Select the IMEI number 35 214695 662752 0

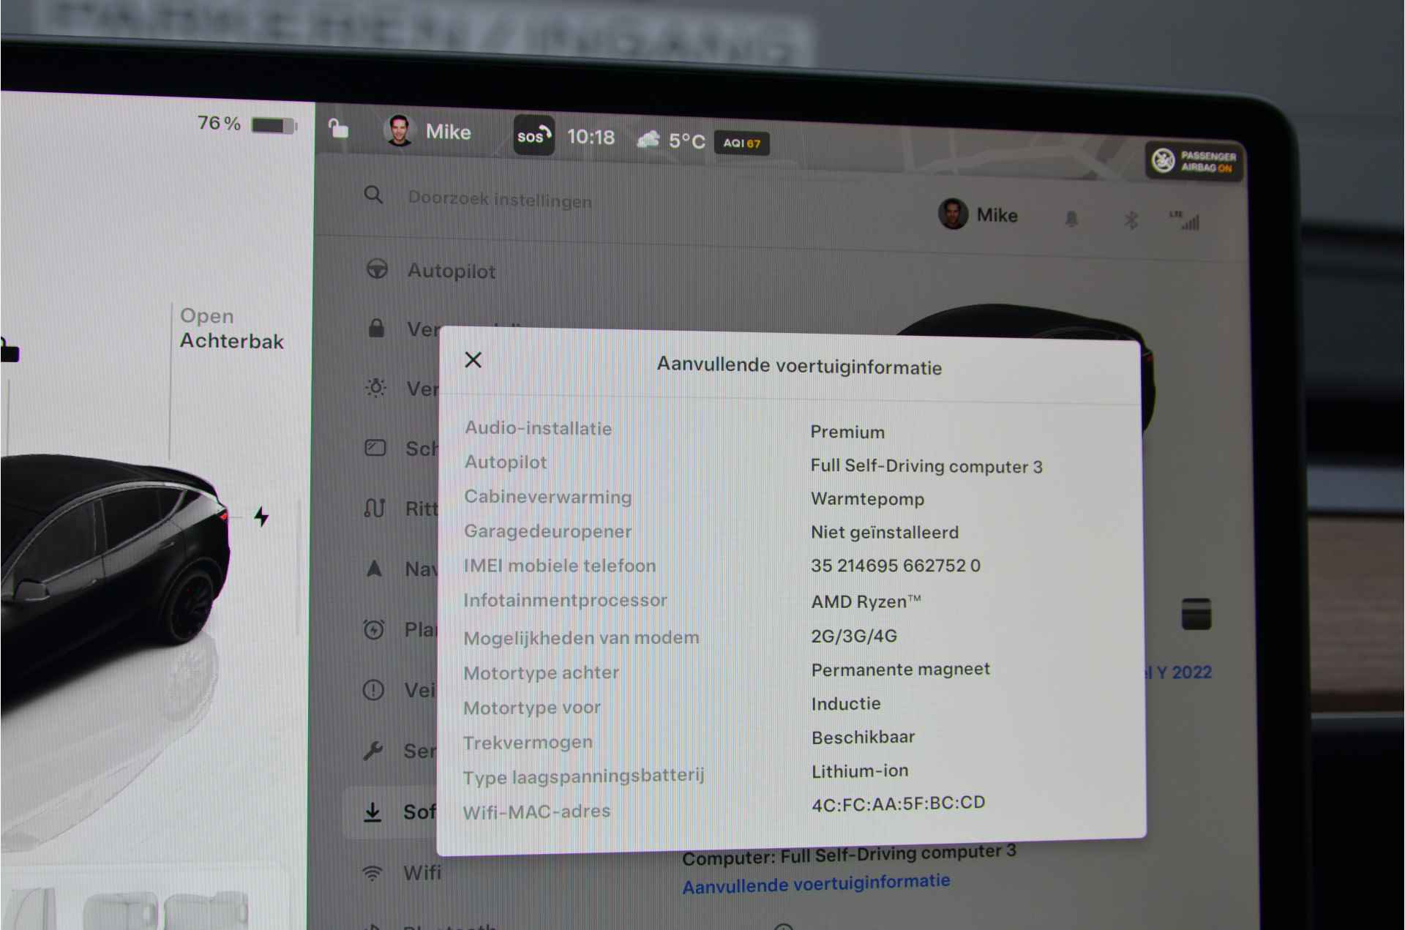point(896,566)
